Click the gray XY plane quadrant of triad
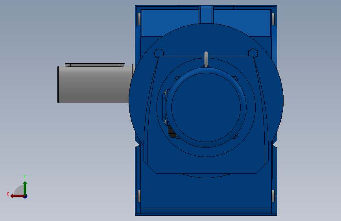This screenshot has height=221, width=341. [x=19, y=190]
